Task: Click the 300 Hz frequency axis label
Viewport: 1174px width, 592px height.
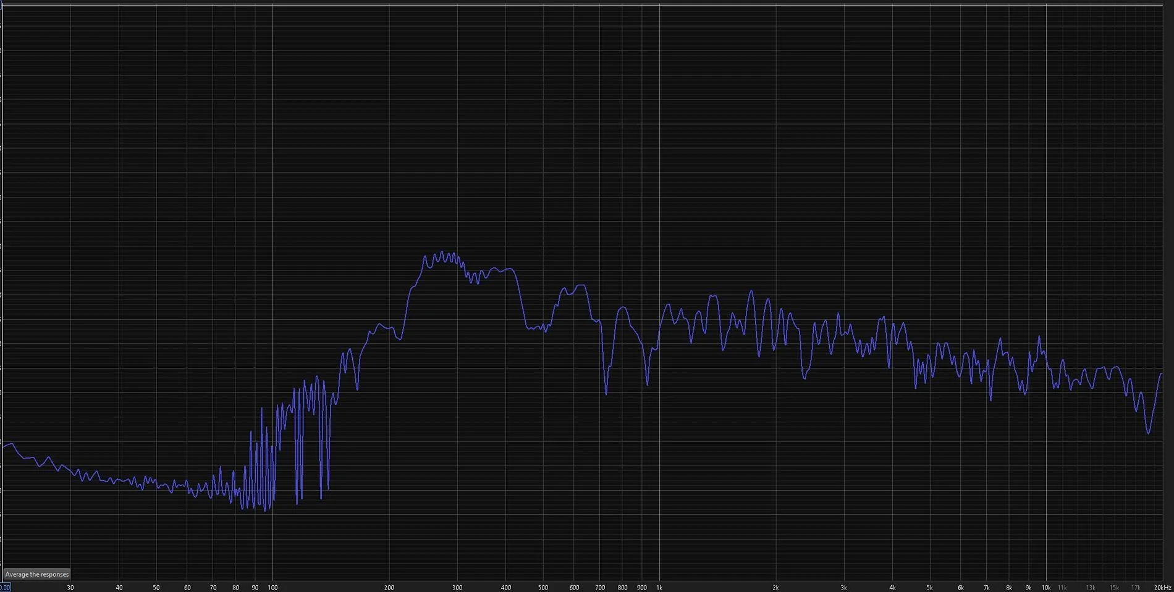Action: point(457,588)
